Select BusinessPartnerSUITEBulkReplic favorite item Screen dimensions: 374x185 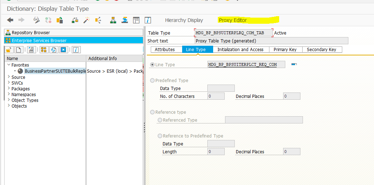[x=55, y=71]
